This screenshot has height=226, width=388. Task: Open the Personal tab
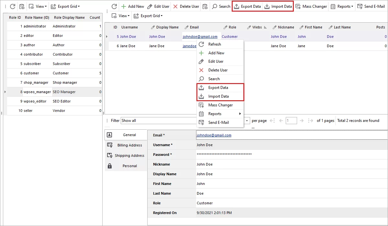pyautogui.click(x=129, y=166)
